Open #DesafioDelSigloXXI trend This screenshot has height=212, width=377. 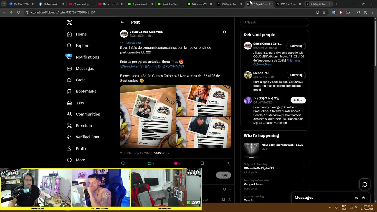259,168
